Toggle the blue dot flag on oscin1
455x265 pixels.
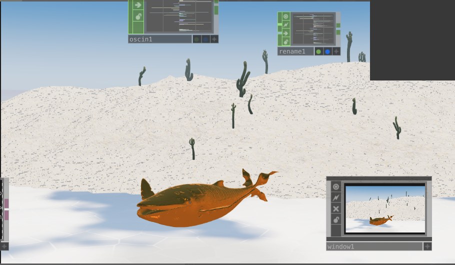205,39
